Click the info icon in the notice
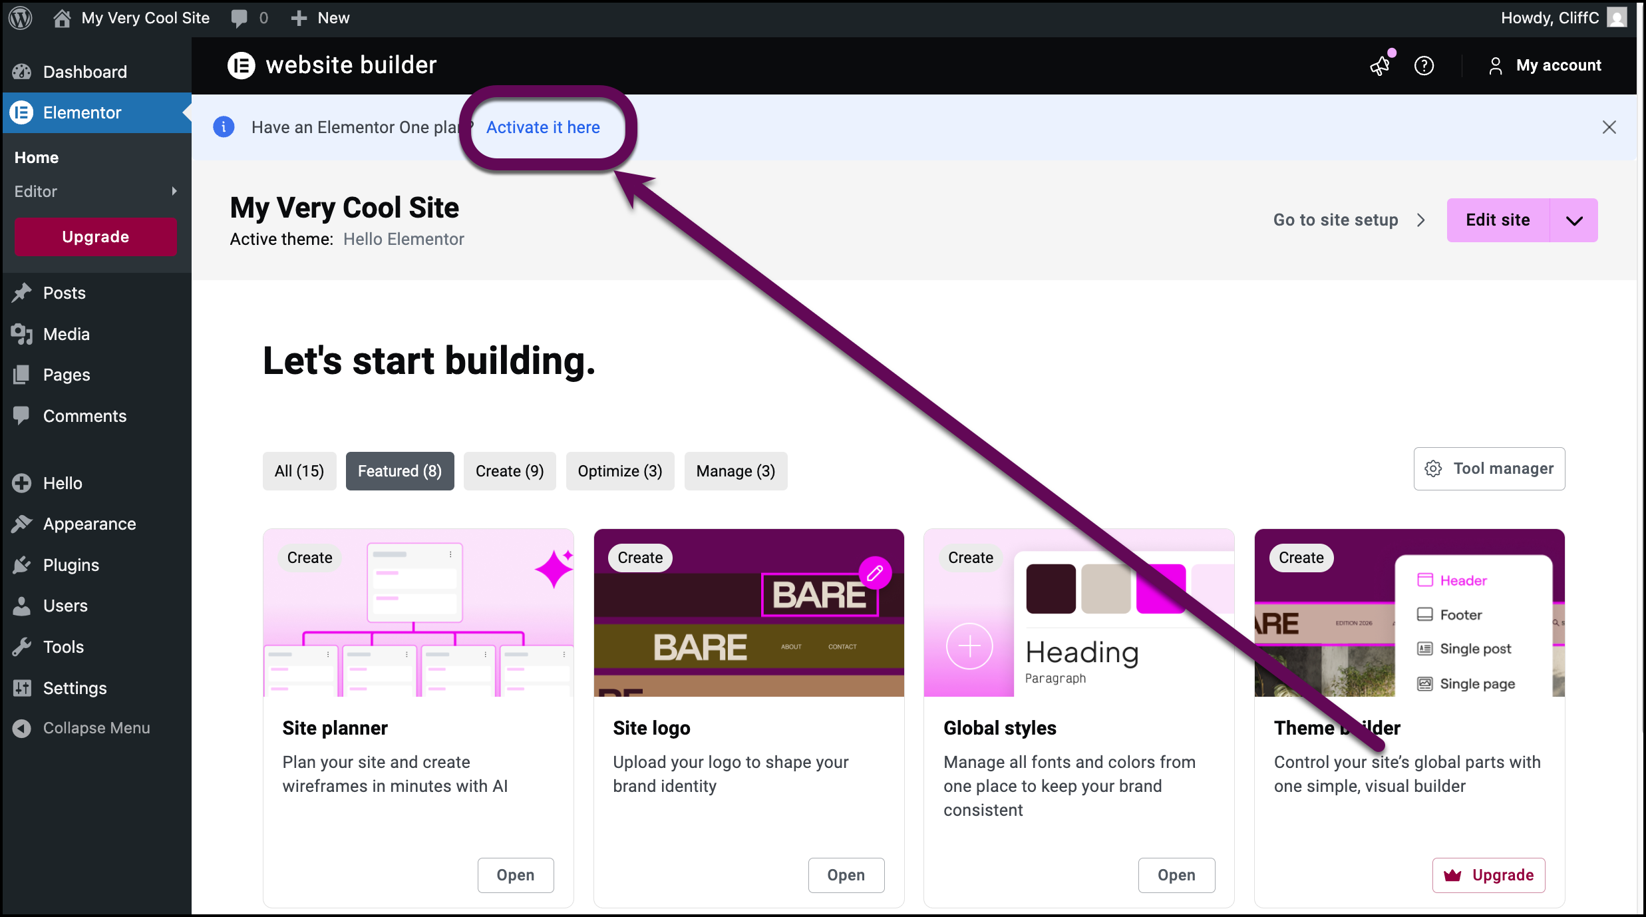Screen dimensions: 1646x917 click(x=224, y=126)
